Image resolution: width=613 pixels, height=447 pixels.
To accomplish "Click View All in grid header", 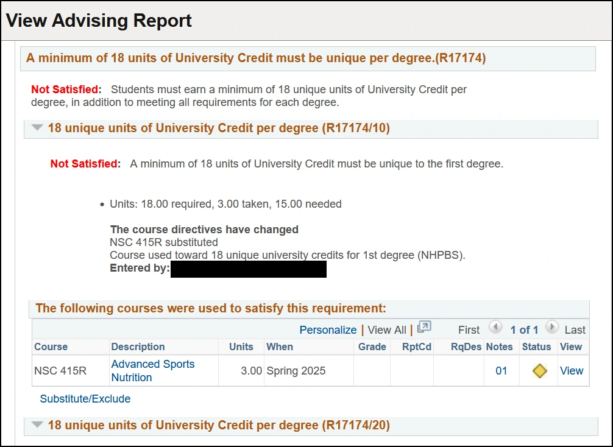I will pyautogui.click(x=387, y=330).
